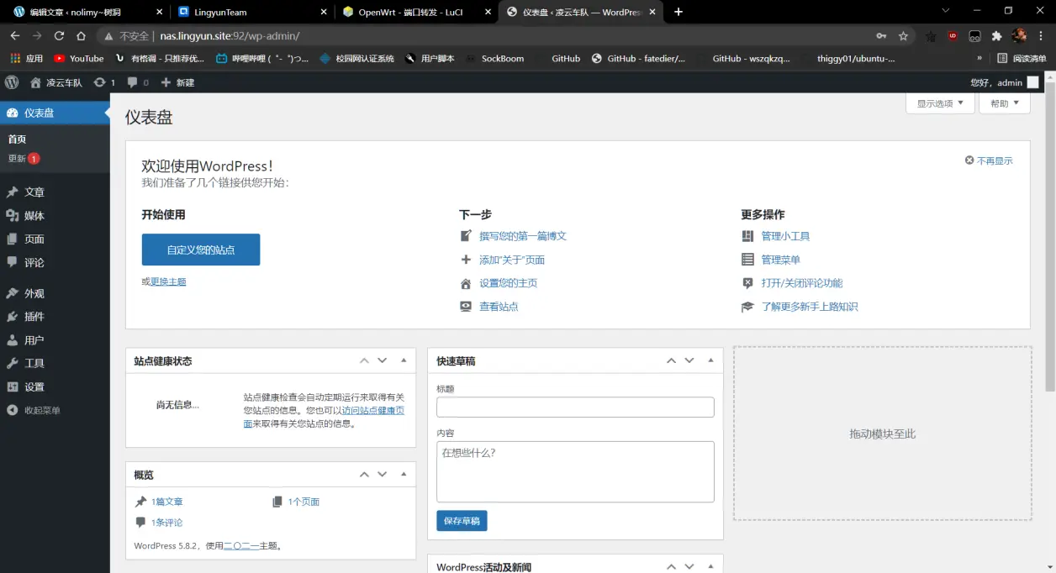Collapse 站点健康状态 panel

tap(404, 360)
